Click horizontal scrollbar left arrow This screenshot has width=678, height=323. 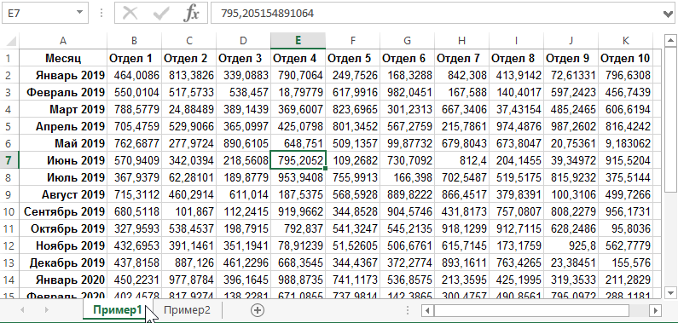pos(427,310)
